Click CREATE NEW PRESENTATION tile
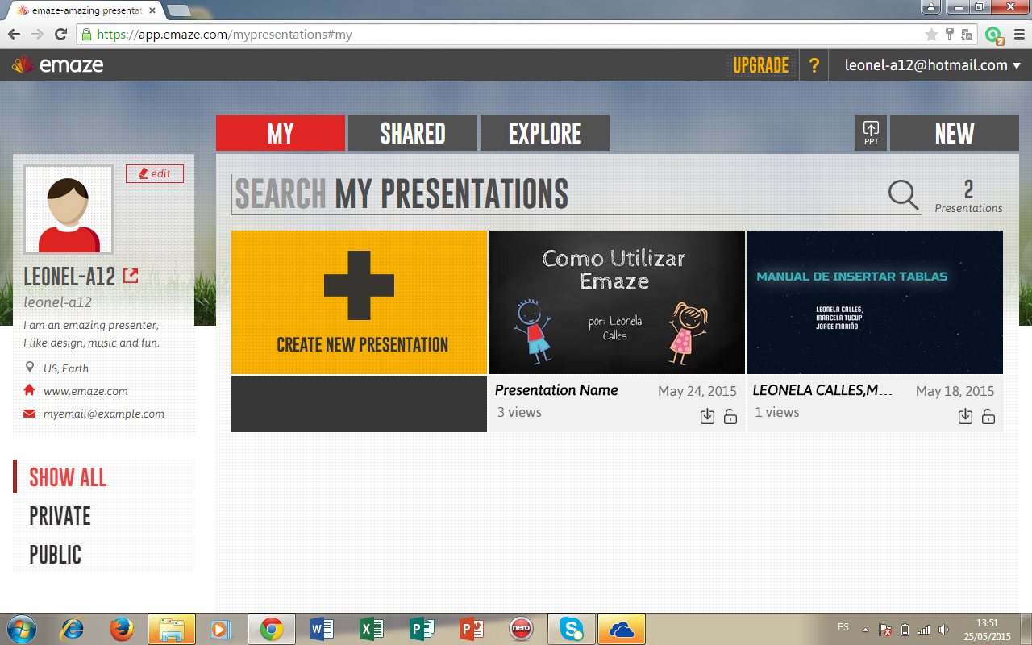Viewport: 1032px width, 645px height. (x=359, y=302)
